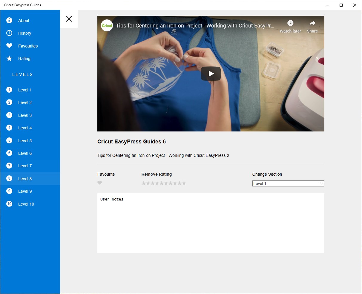Image resolution: width=362 pixels, height=294 pixels.
Task: Open the About page via info icon
Action: 9,20
